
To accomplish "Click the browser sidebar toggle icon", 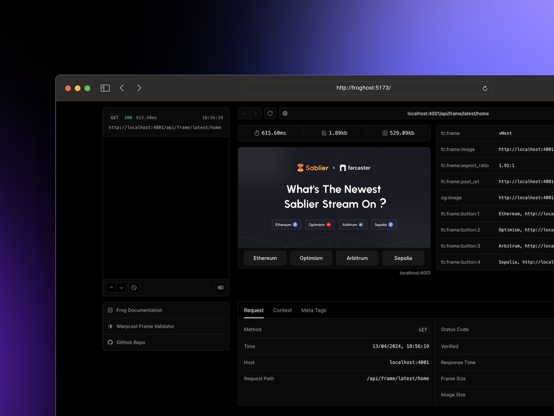I will point(105,88).
